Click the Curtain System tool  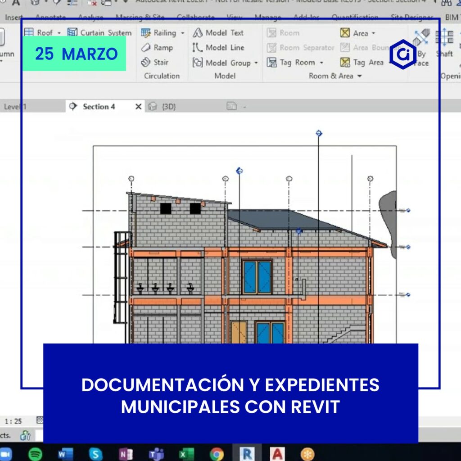click(x=99, y=33)
